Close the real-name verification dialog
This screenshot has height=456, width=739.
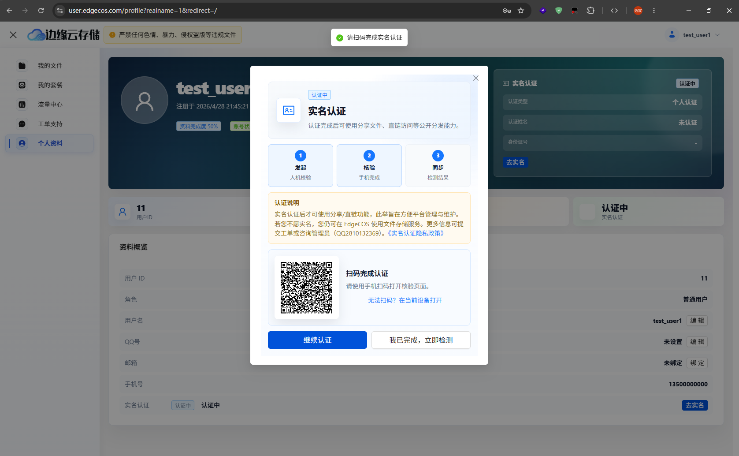(x=475, y=78)
